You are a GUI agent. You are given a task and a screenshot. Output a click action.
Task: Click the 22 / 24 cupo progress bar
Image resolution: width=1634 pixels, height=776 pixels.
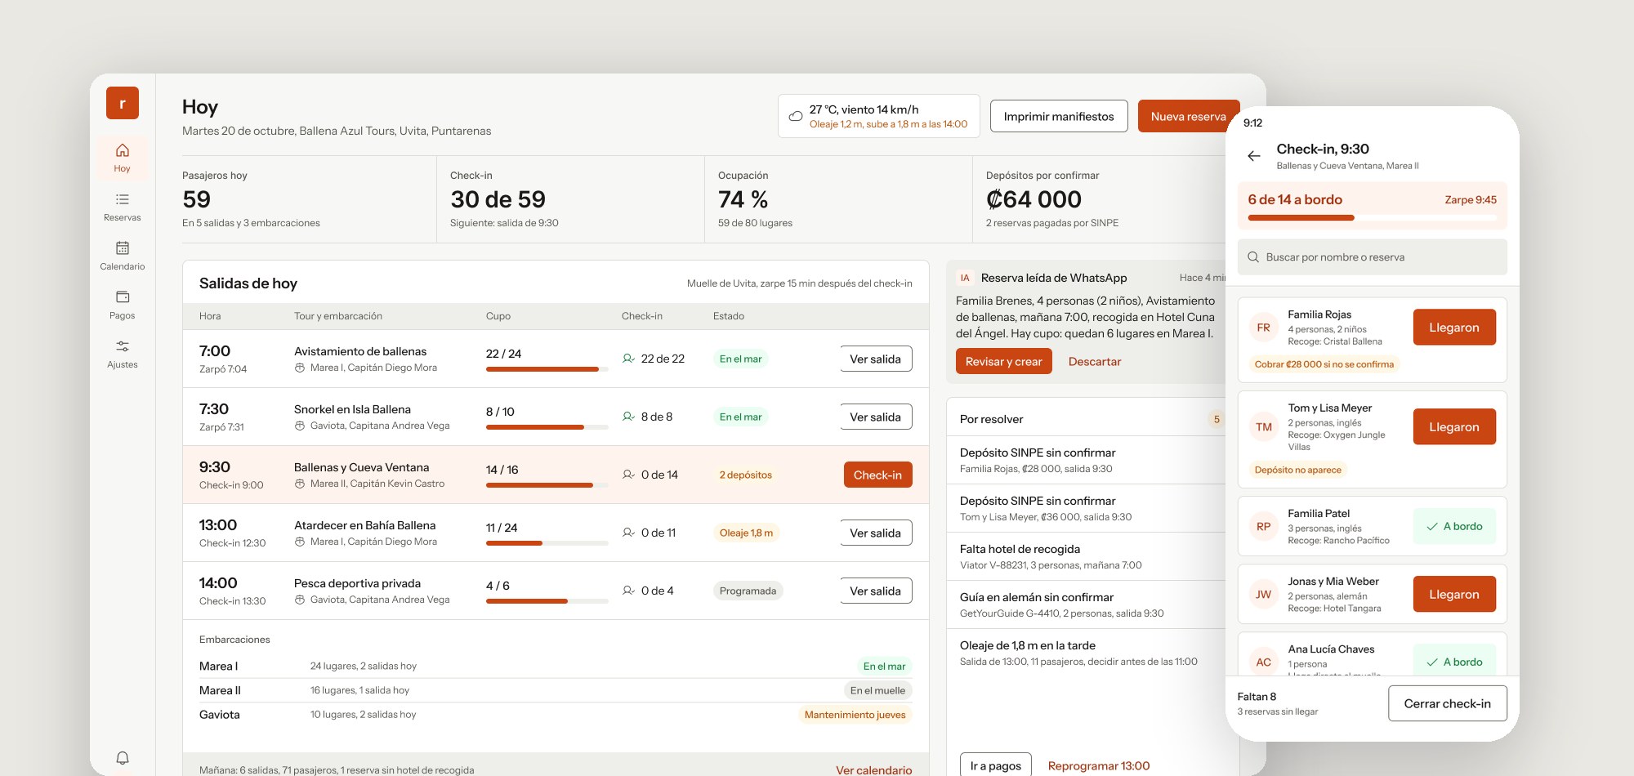tap(547, 369)
